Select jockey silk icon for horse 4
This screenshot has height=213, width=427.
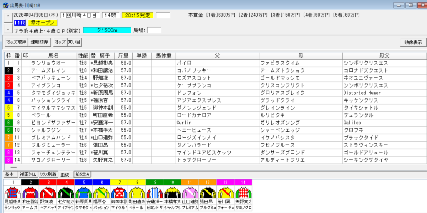tap(65, 193)
